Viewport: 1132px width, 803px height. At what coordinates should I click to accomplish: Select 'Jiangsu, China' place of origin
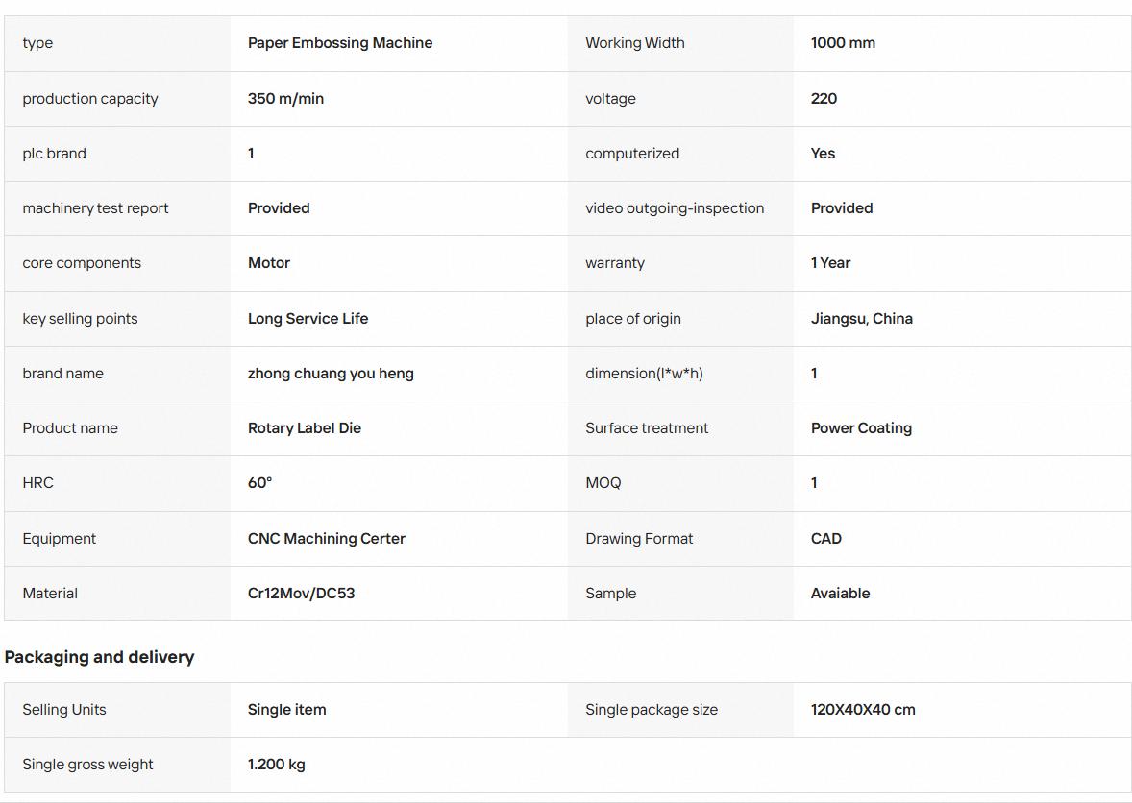coord(861,319)
